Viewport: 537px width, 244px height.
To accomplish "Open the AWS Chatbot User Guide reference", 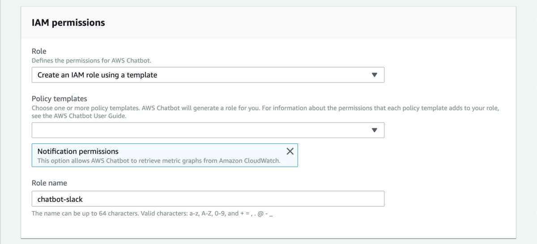I will coord(79,116).
